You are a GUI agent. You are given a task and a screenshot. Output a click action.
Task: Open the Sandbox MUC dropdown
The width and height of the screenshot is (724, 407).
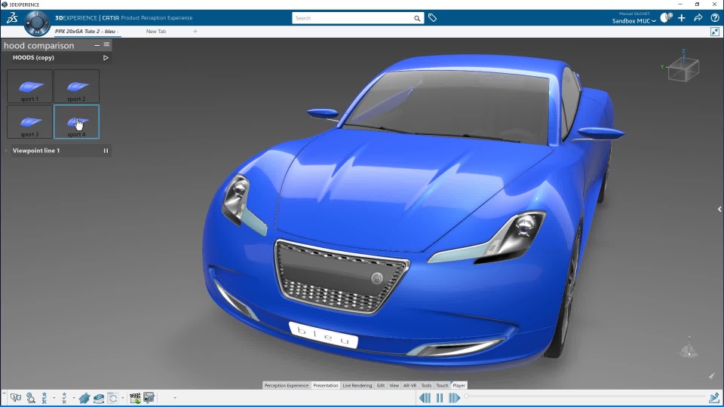click(x=633, y=21)
